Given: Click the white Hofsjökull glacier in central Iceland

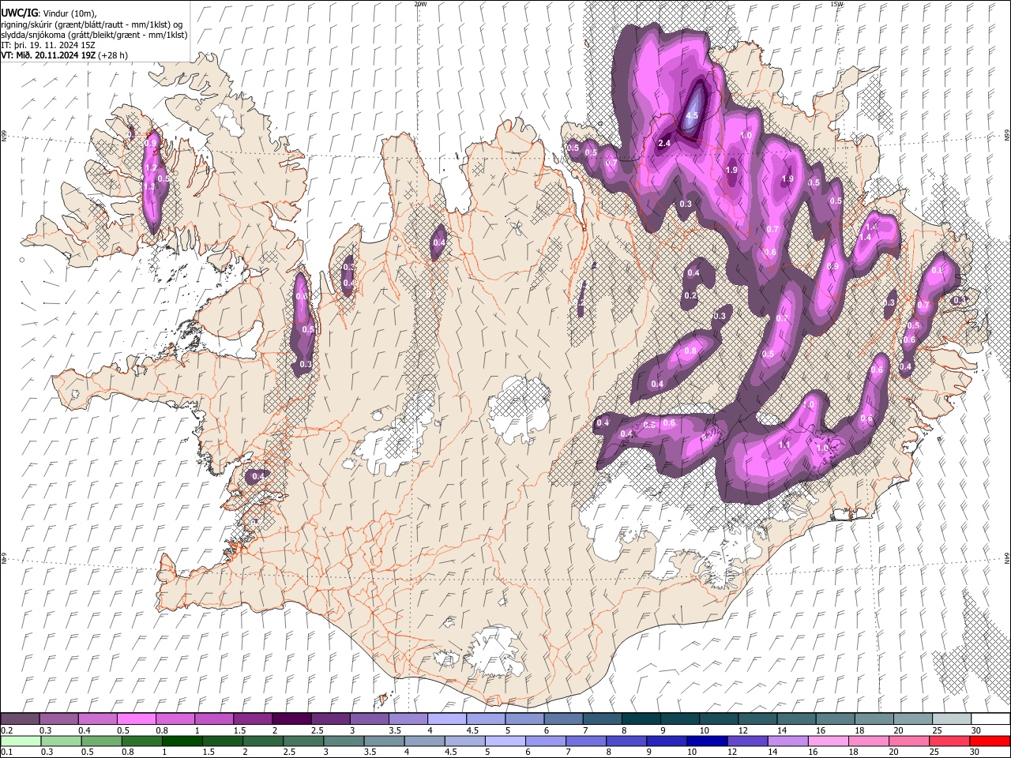Looking at the screenshot, I should click(518, 409).
